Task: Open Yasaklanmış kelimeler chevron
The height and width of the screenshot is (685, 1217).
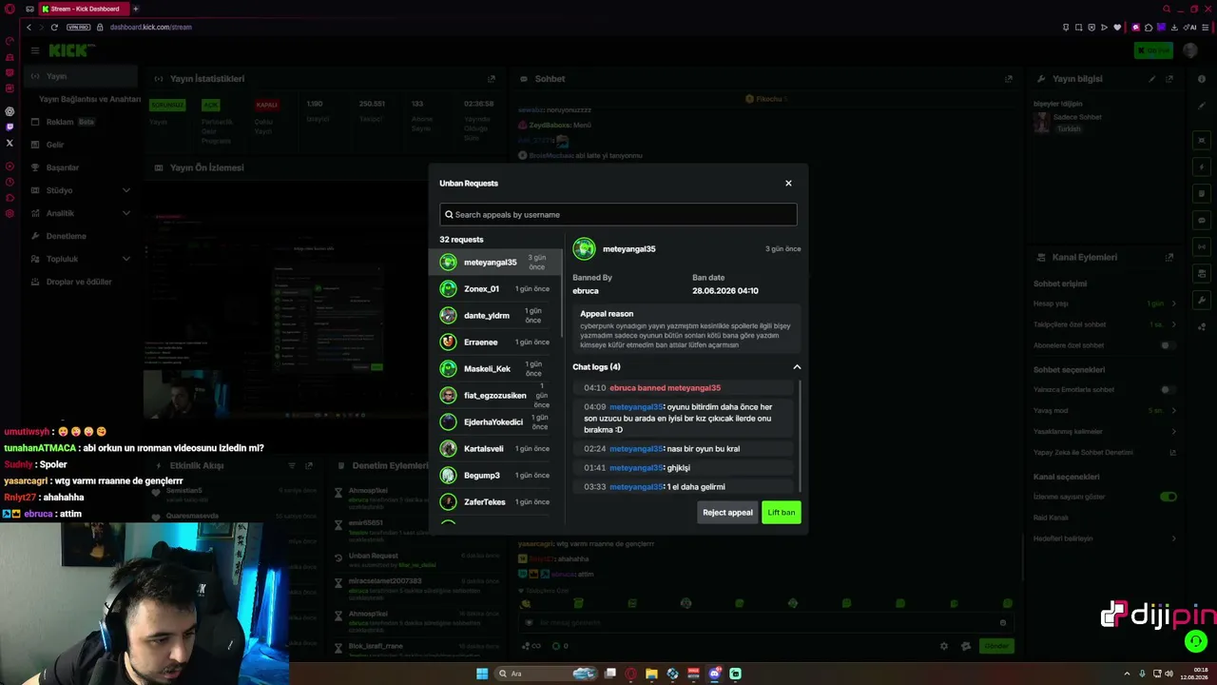Action: [1174, 432]
